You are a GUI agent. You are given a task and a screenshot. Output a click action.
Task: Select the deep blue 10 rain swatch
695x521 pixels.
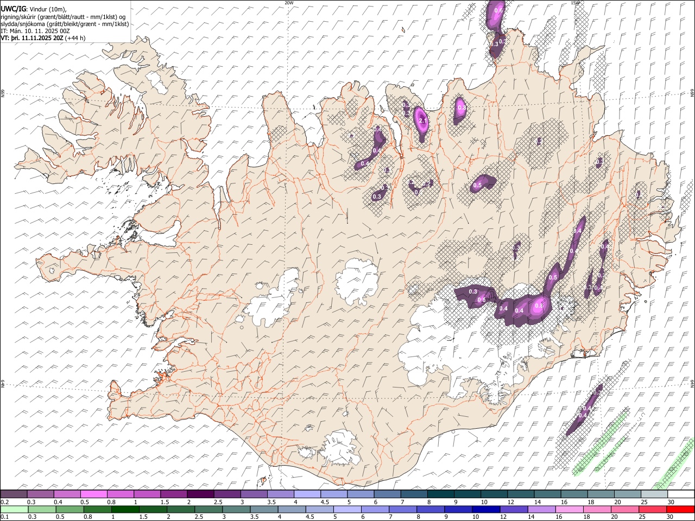[x=485, y=509]
